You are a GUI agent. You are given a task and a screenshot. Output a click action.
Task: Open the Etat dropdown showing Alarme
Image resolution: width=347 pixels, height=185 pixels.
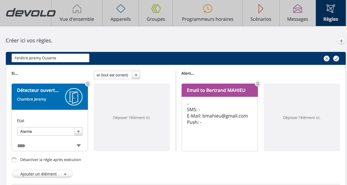point(50,131)
